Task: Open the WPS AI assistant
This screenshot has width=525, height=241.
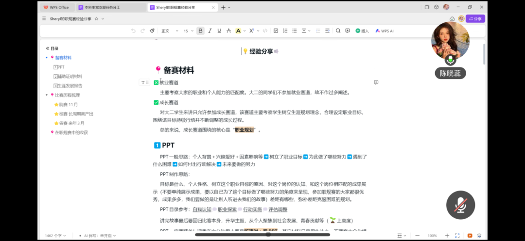Action: 384,31
